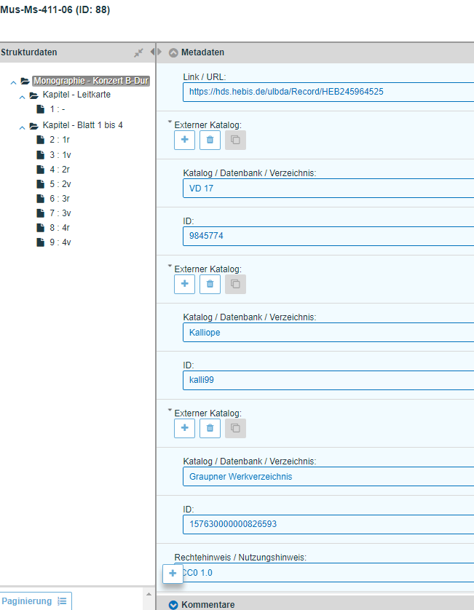Click the ID field containing kalli99
Screen dimensions: 474x610
pyautogui.click(x=328, y=380)
